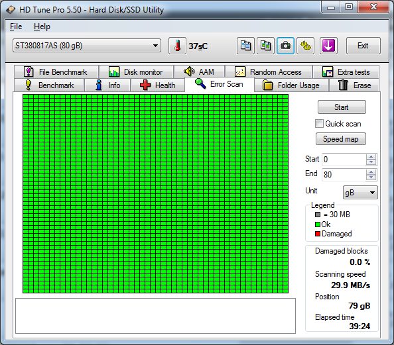Viewport: 394px width, 345px height.
Task: Click the red Damaged legend swatch
Action: 318,234
